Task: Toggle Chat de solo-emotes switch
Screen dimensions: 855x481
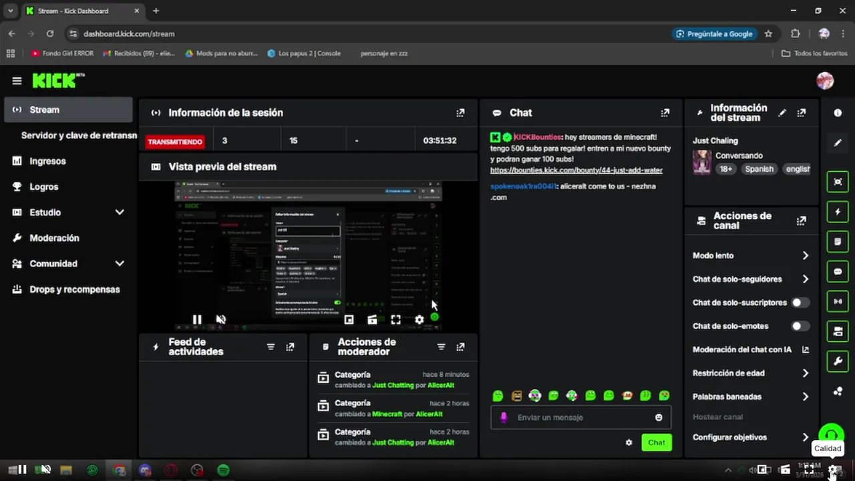Action: pos(800,326)
